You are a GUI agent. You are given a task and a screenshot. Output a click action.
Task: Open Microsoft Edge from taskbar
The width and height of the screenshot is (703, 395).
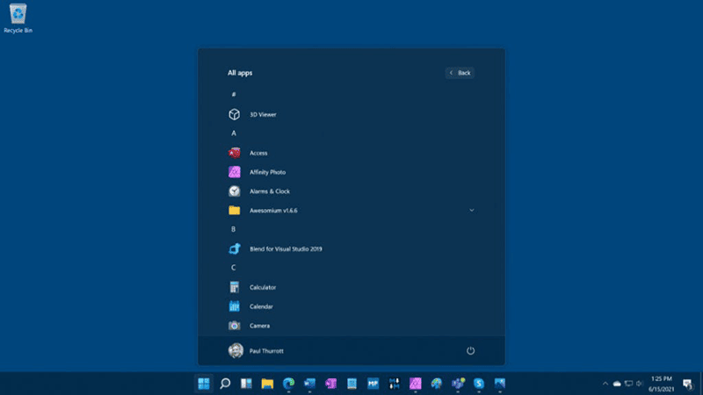coord(288,384)
